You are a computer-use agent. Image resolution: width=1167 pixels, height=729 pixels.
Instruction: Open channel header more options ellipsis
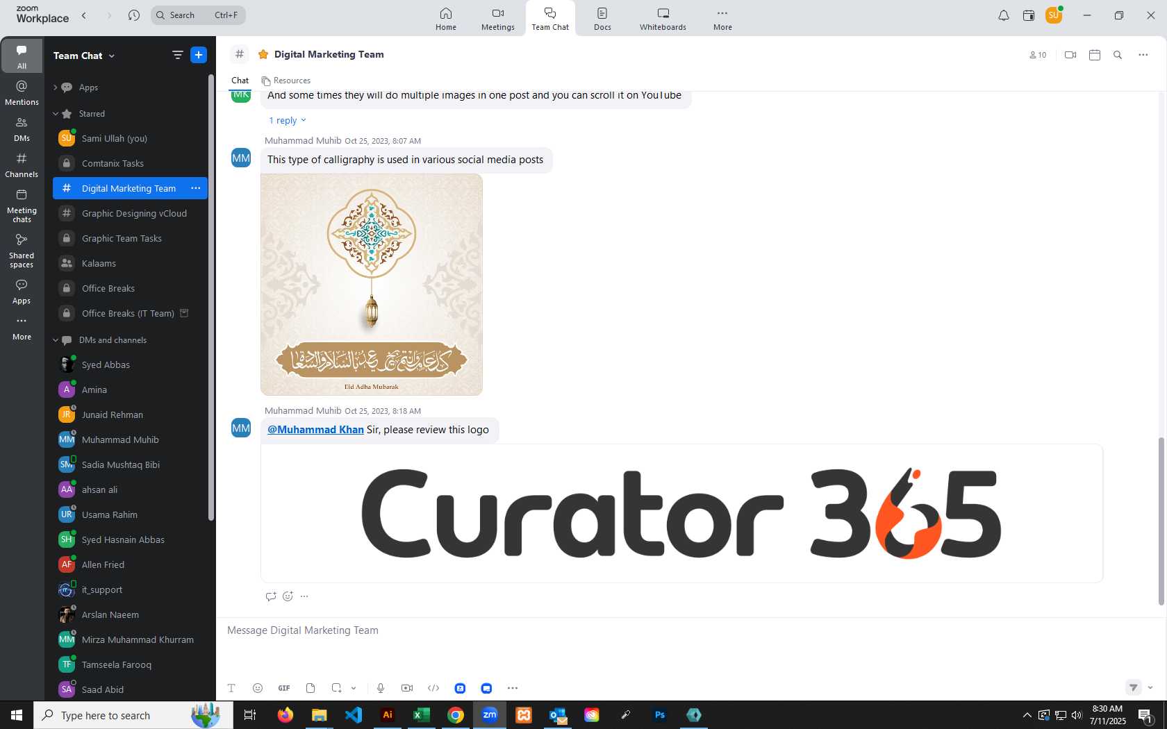click(1143, 55)
